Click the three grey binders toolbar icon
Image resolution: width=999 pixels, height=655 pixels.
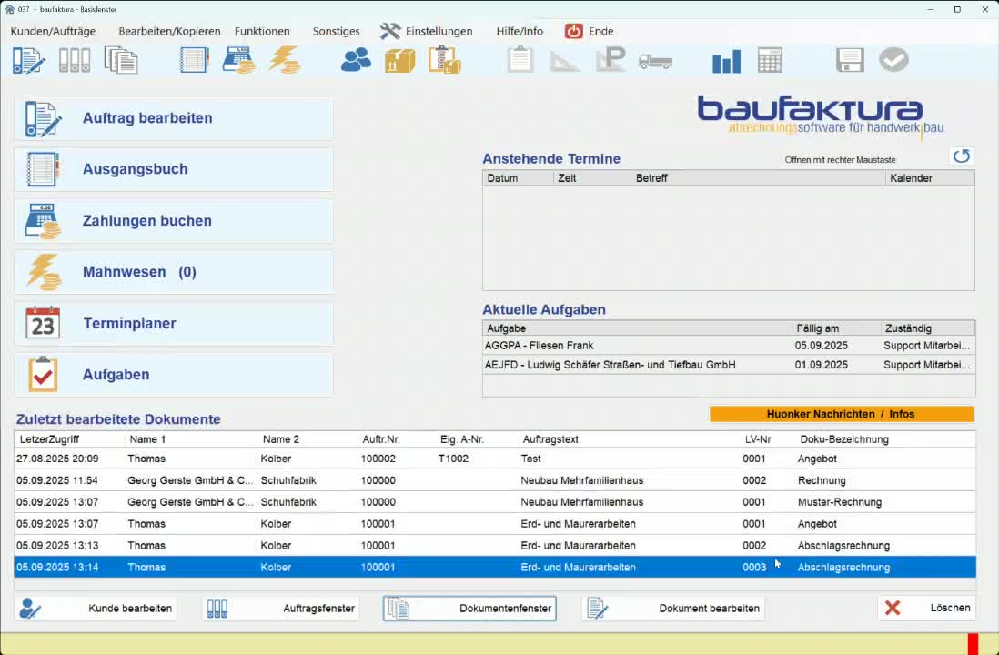[75, 61]
